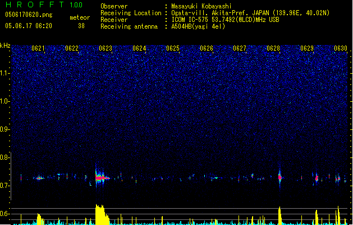
Task: Click the 0.9 frequency axis label
Action: click(x=4, y=129)
